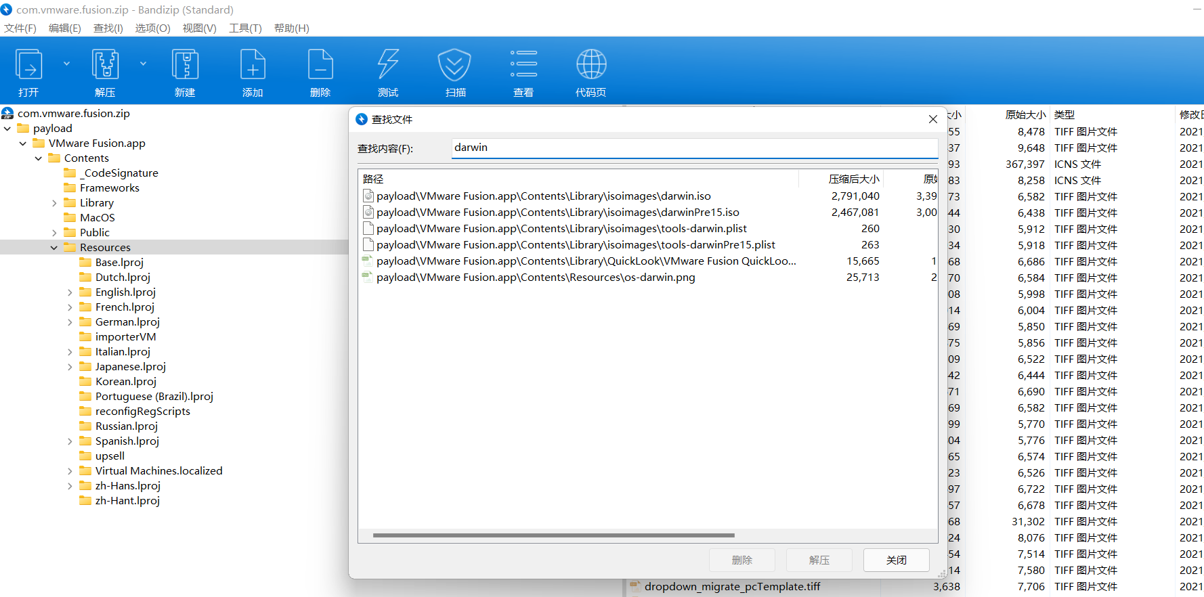Image resolution: width=1204 pixels, height=597 pixels.
Task: Click the search text field containing darwin
Action: [694, 148]
